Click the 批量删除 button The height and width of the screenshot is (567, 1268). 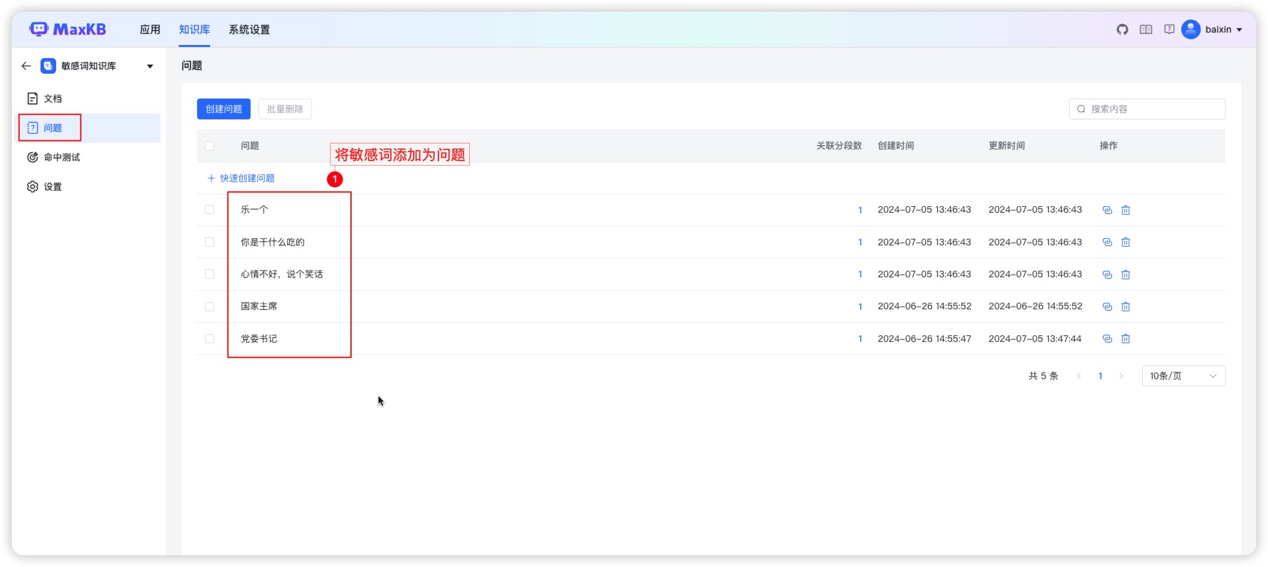click(x=285, y=109)
